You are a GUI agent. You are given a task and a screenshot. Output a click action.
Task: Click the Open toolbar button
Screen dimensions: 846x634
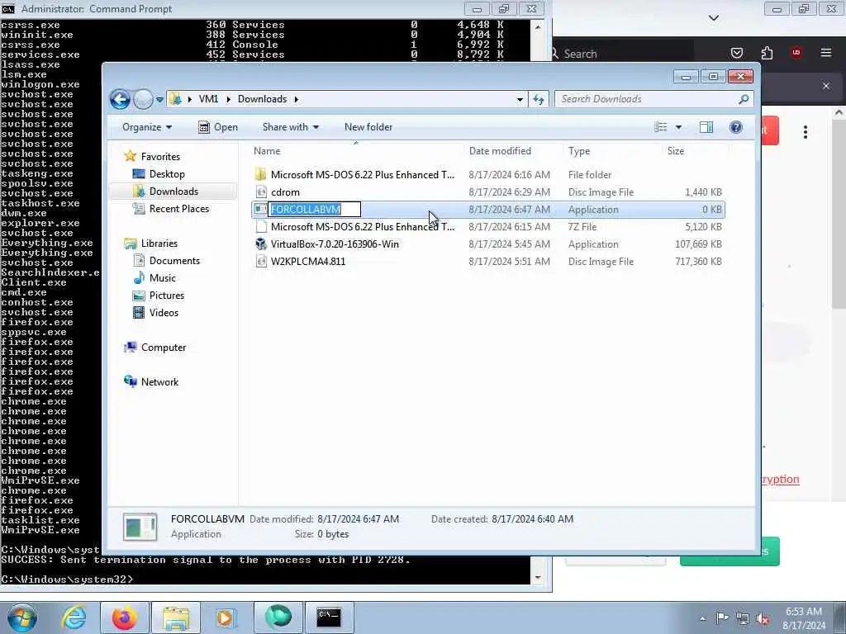[218, 127]
